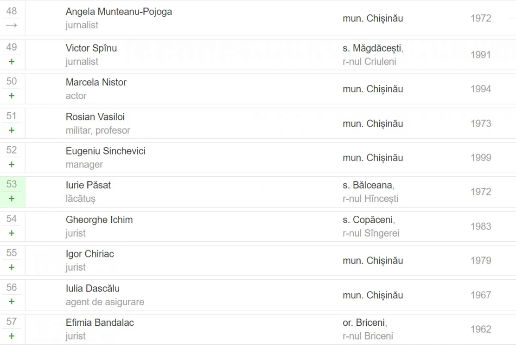Image resolution: width=516 pixels, height=348 pixels.
Task: Click the arrow icon under number 48
Action: tap(12, 26)
